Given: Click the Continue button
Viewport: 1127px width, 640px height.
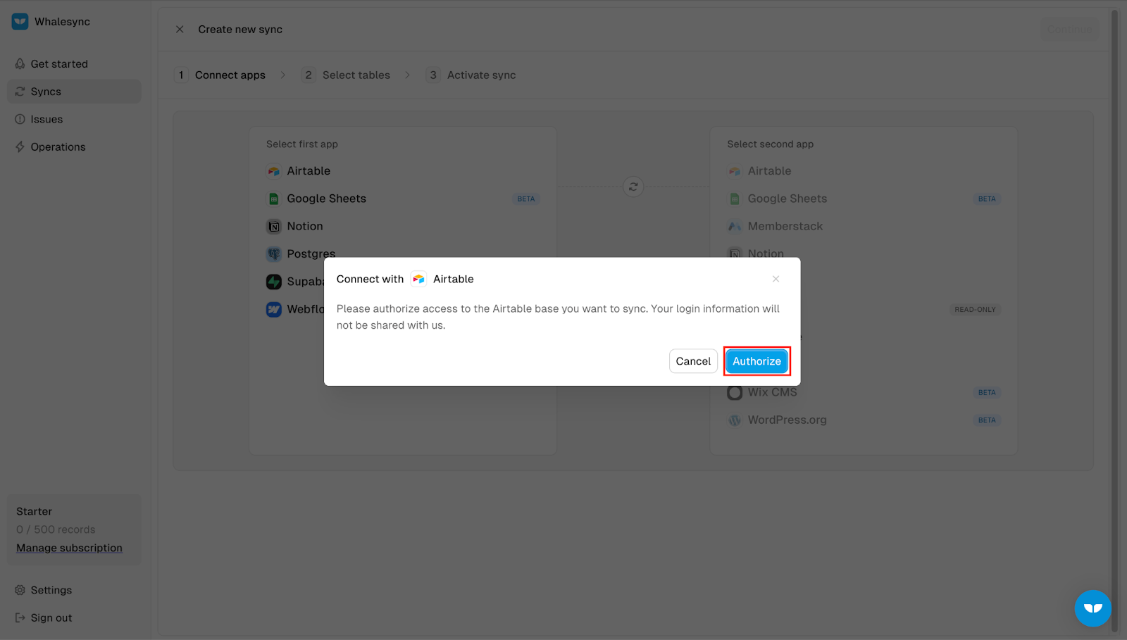Looking at the screenshot, I should pyautogui.click(x=1069, y=29).
